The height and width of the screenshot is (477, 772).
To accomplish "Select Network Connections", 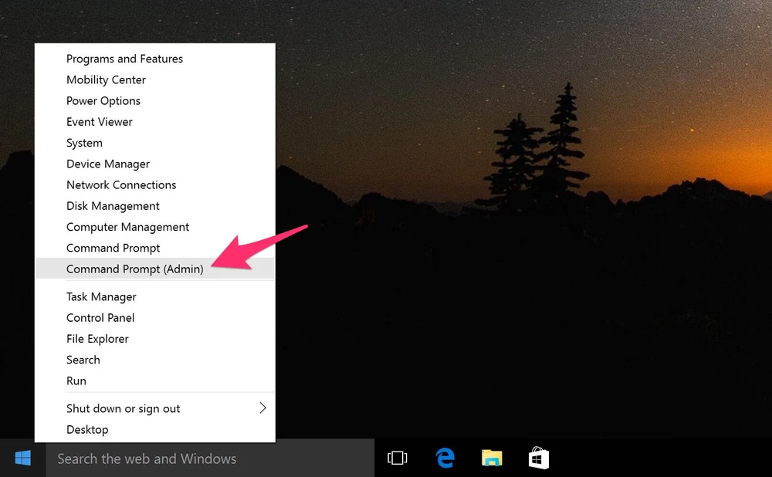I will (x=121, y=185).
